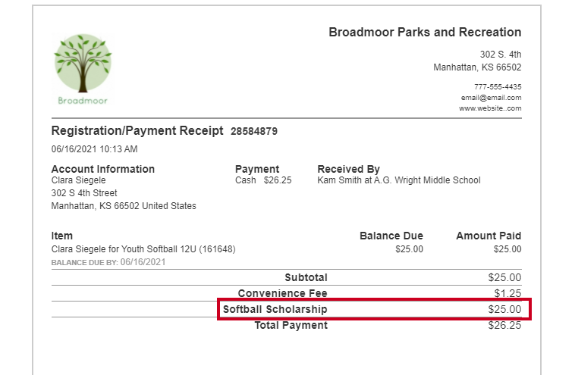Screen dimensions: 575x375
Task: Select the account name 'Clara Siegele'
Action: (x=78, y=180)
